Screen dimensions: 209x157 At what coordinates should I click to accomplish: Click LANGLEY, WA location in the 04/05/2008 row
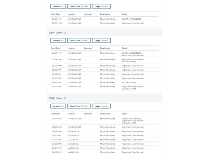coord(73,140)
